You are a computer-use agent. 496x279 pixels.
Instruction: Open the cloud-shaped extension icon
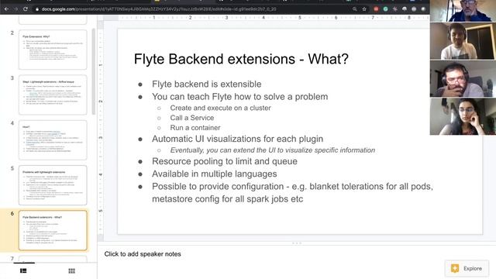(405, 9)
